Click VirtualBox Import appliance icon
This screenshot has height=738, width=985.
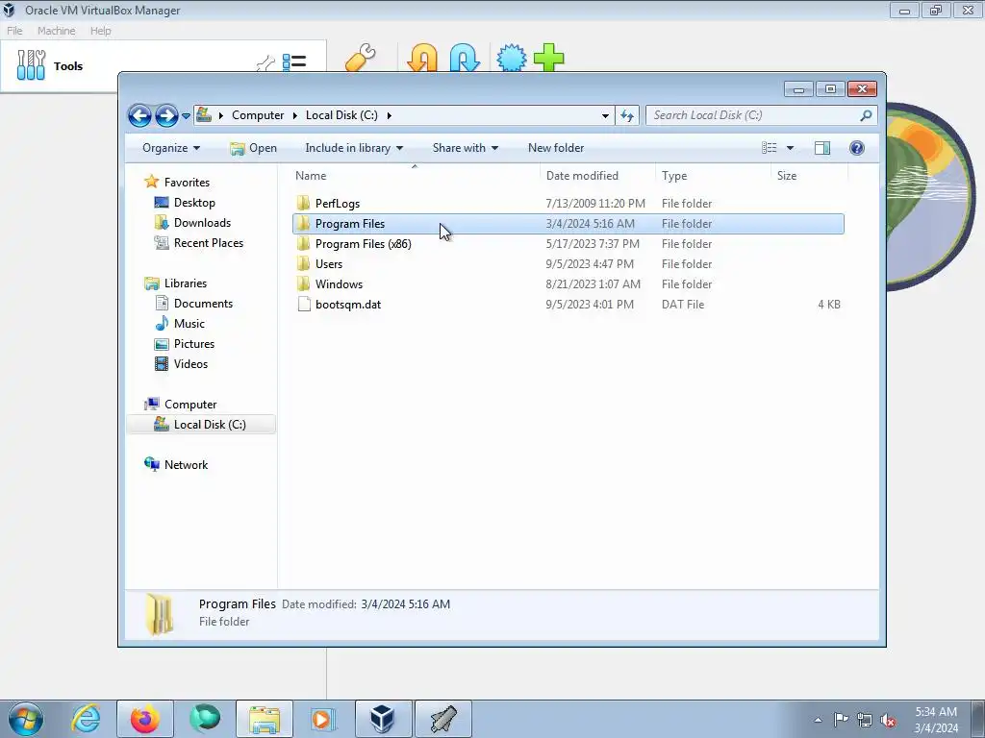(422, 59)
